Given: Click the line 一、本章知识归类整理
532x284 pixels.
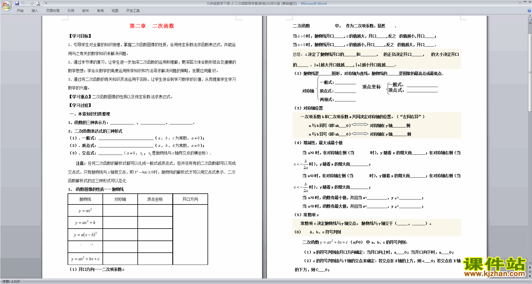Looking at the screenshot, I should pos(90,114).
